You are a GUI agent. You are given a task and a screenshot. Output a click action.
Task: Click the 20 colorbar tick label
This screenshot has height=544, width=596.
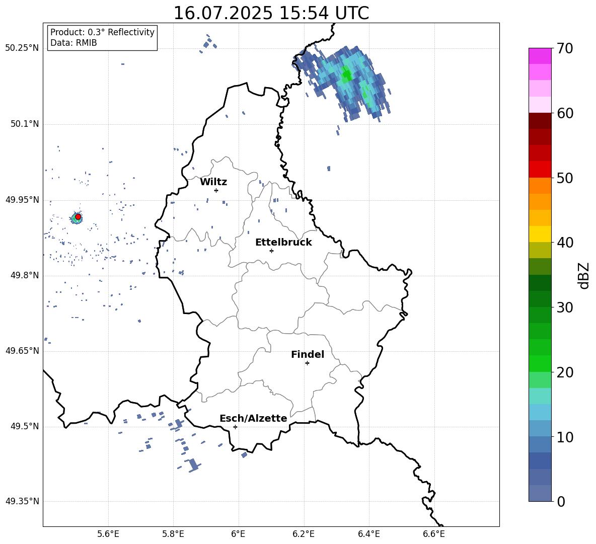tap(565, 372)
